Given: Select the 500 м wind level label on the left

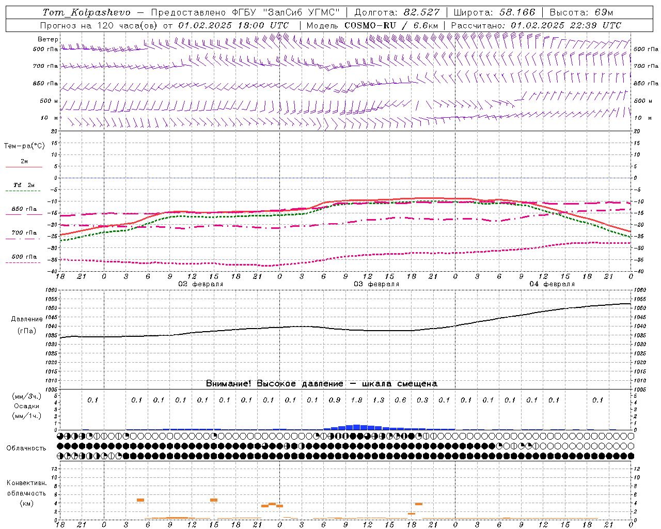Looking at the screenshot, I should point(49,101).
